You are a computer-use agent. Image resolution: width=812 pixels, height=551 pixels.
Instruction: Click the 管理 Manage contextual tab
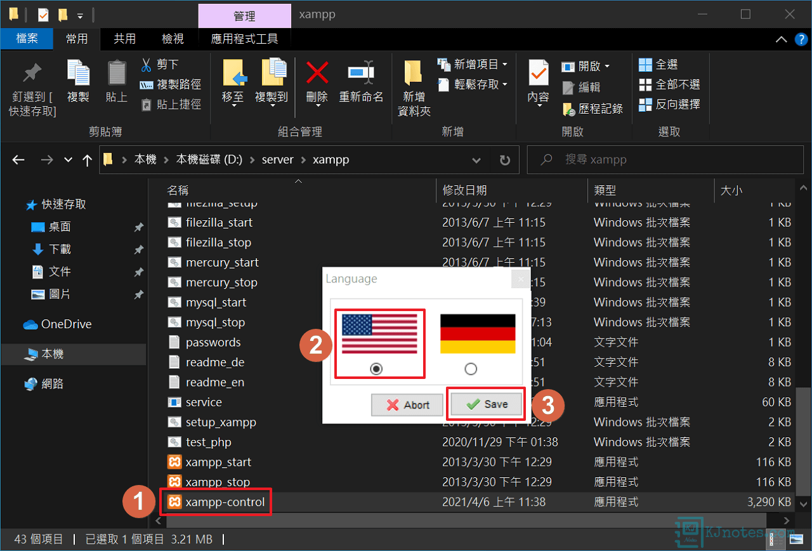pos(245,16)
